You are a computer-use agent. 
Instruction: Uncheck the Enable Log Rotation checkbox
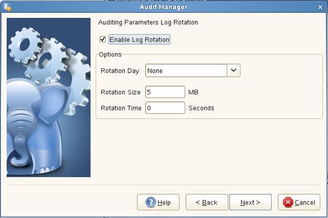tap(102, 39)
